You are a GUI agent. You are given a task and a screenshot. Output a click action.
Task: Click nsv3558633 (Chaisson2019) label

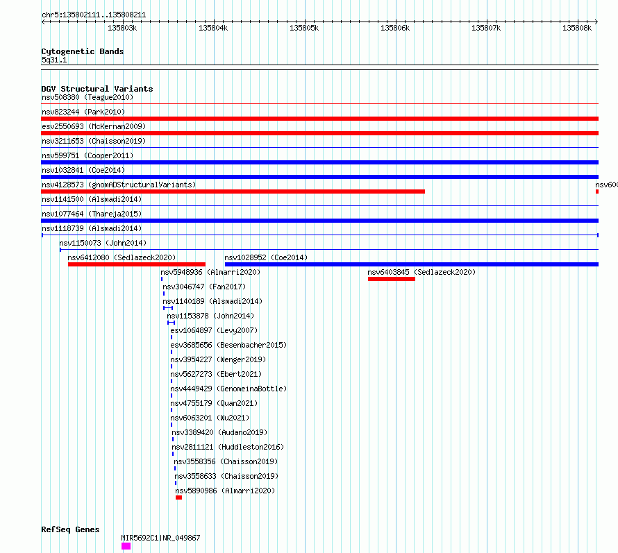[x=226, y=476]
